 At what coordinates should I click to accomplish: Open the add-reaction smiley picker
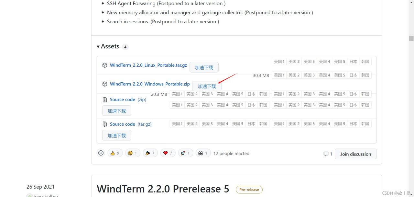click(x=101, y=153)
